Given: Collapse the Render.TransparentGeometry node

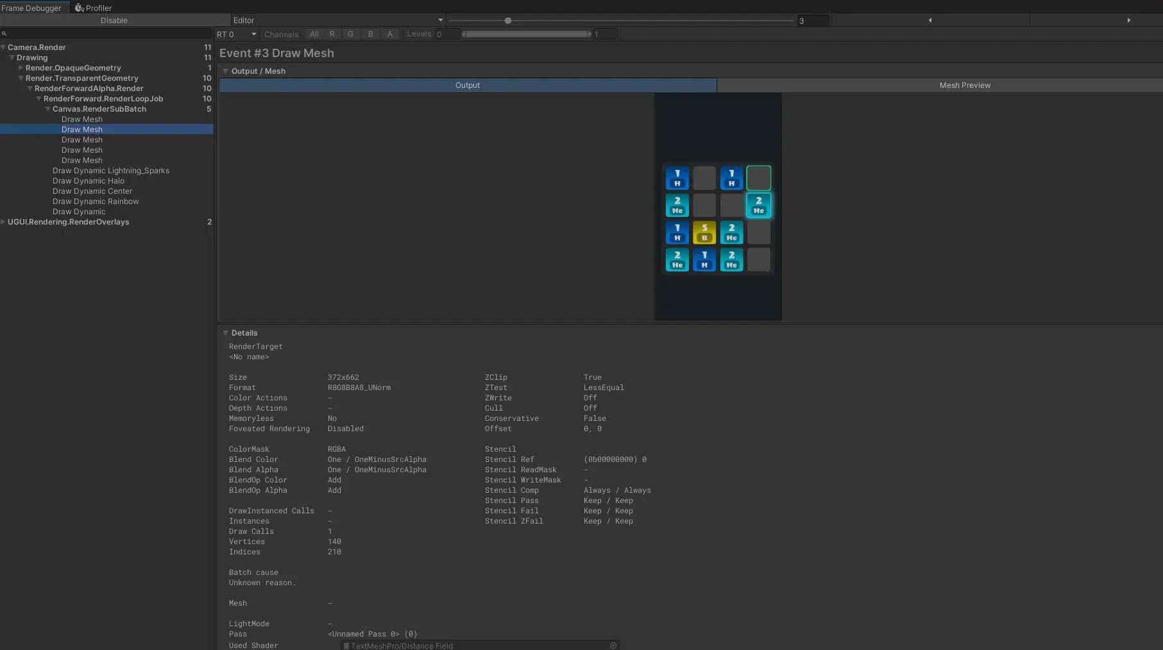Looking at the screenshot, I should (21, 78).
